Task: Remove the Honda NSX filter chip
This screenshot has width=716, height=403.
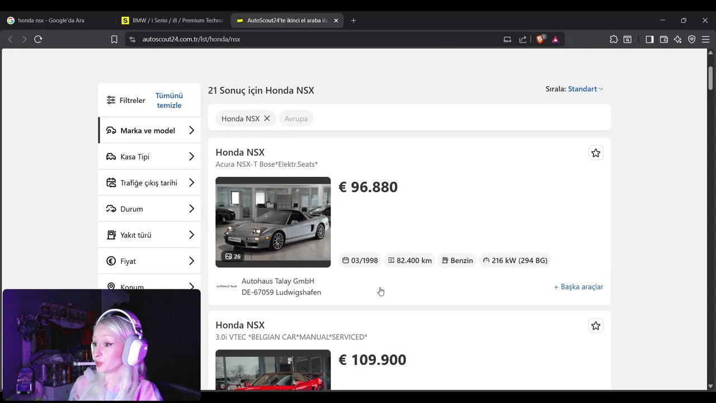Action: [267, 119]
